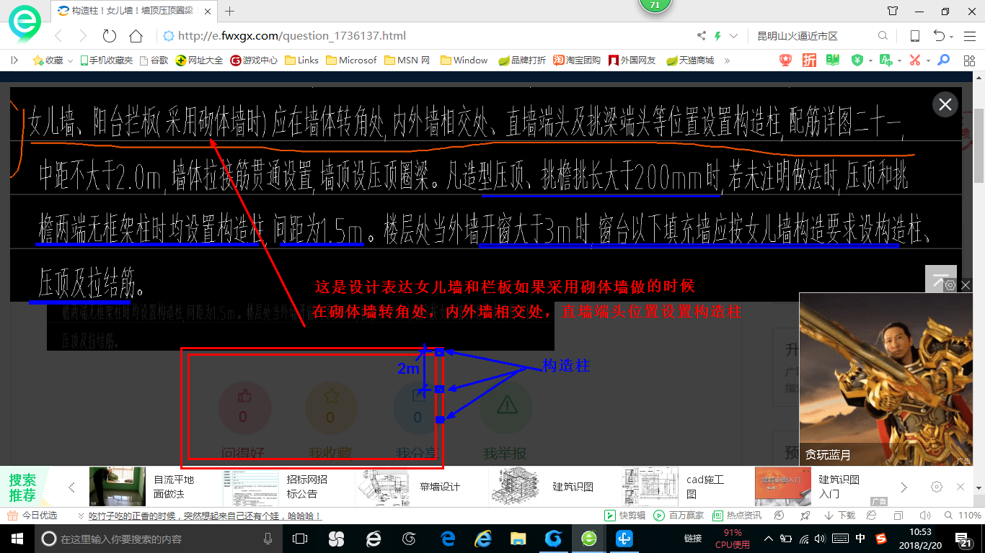
Task: Open the 下载 downloads manager
Action: pyautogui.click(x=839, y=516)
